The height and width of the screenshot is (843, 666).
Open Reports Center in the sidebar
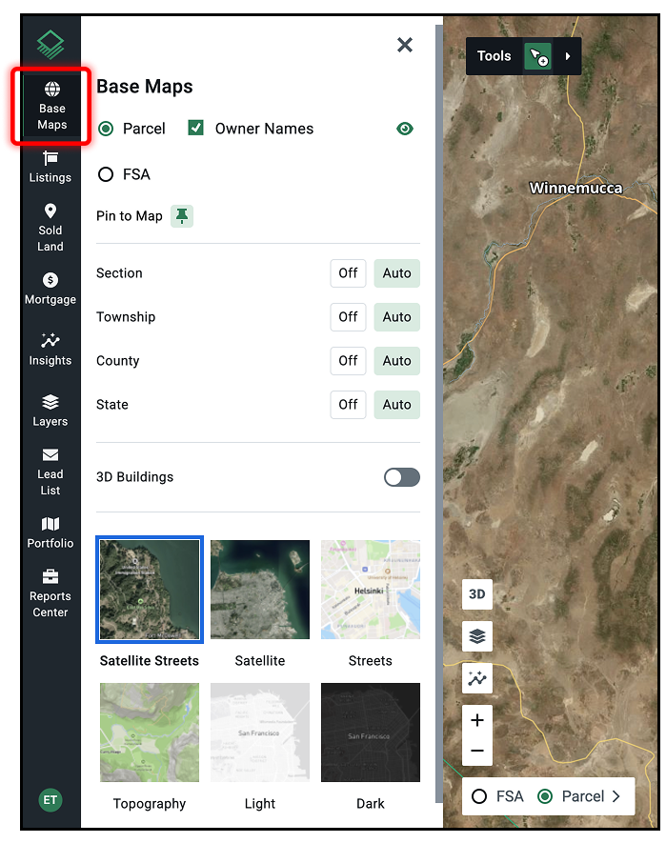(x=50, y=593)
